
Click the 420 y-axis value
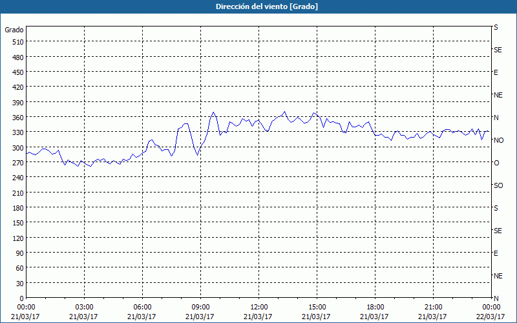pos(18,87)
